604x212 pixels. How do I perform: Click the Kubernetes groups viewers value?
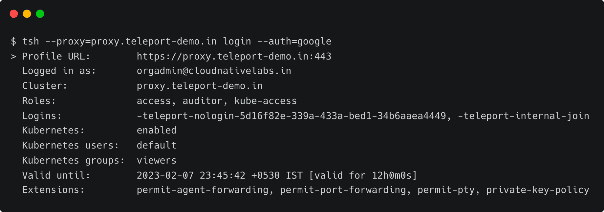[157, 161]
